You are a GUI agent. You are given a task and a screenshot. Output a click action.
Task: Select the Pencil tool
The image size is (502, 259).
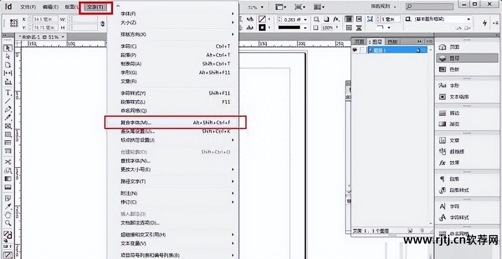[x=8, y=118]
